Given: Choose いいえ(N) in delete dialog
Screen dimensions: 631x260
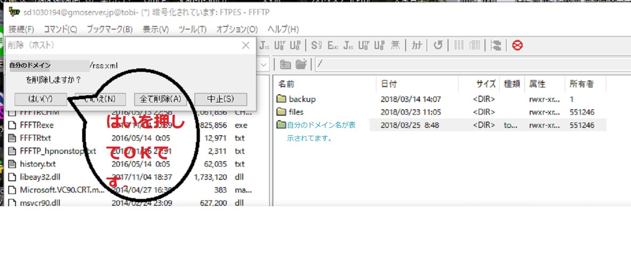Looking at the screenshot, I should tap(101, 99).
